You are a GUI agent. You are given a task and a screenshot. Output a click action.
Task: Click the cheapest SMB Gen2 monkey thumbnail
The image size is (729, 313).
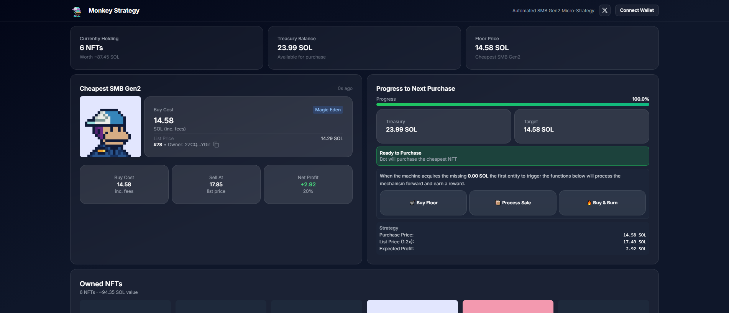(x=110, y=127)
